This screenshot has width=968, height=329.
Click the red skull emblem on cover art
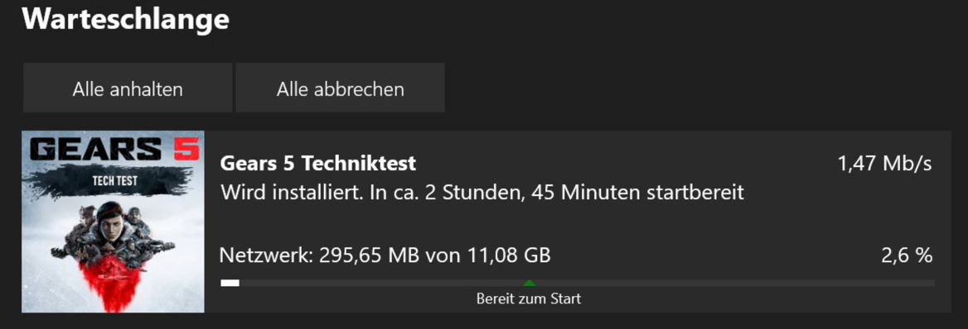(x=110, y=281)
